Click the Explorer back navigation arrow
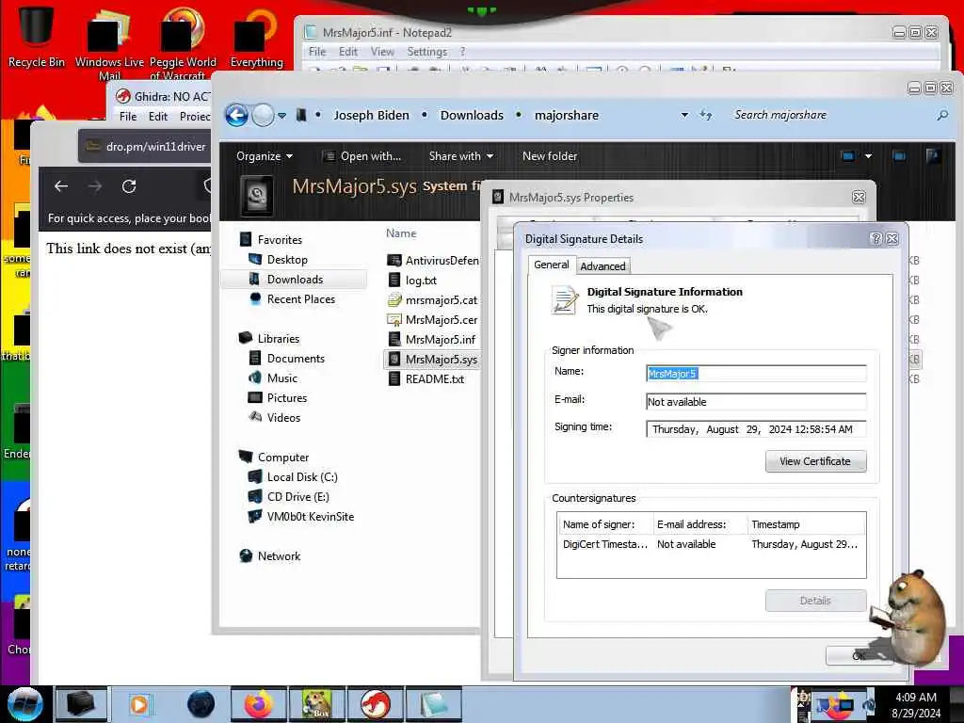Image resolution: width=964 pixels, height=723 pixels. click(x=236, y=115)
